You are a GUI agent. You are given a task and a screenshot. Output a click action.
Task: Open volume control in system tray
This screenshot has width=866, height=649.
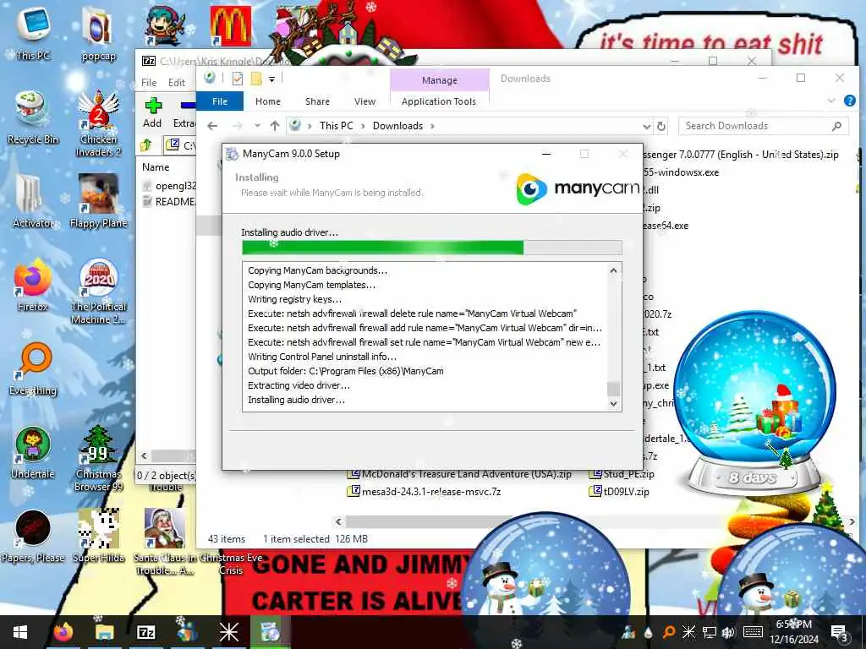(728, 632)
